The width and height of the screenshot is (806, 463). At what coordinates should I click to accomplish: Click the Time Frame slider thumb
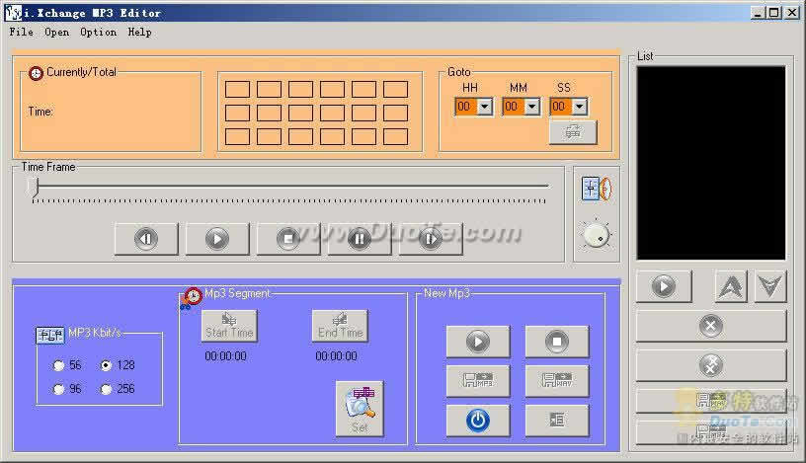click(34, 187)
